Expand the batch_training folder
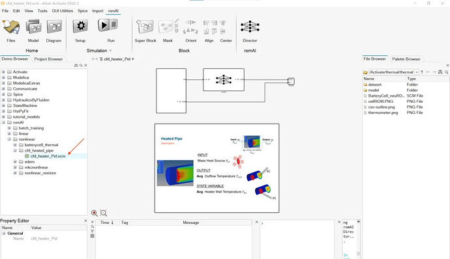Screen dimensions: 450x259 click(9, 128)
